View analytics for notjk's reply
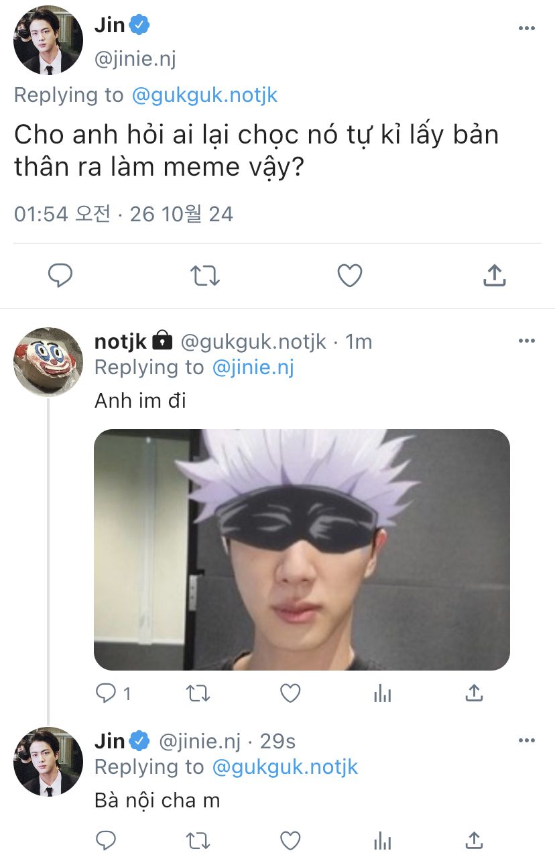The width and height of the screenshot is (555, 857). (382, 693)
